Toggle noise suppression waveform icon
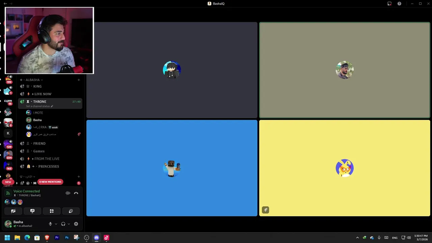432x243 pixels. pyautogui.click(x=68, y=193)
